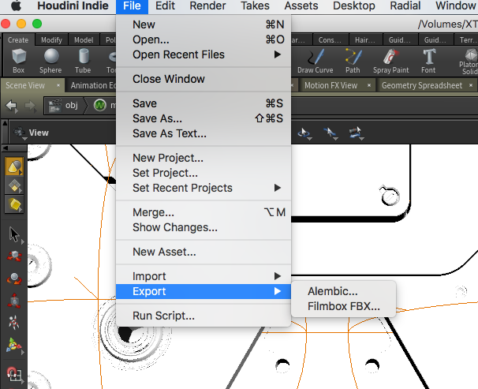This screenshot has height=389, width=478.
Task: Select Set Project... menu item
Action: coord(204,173)
